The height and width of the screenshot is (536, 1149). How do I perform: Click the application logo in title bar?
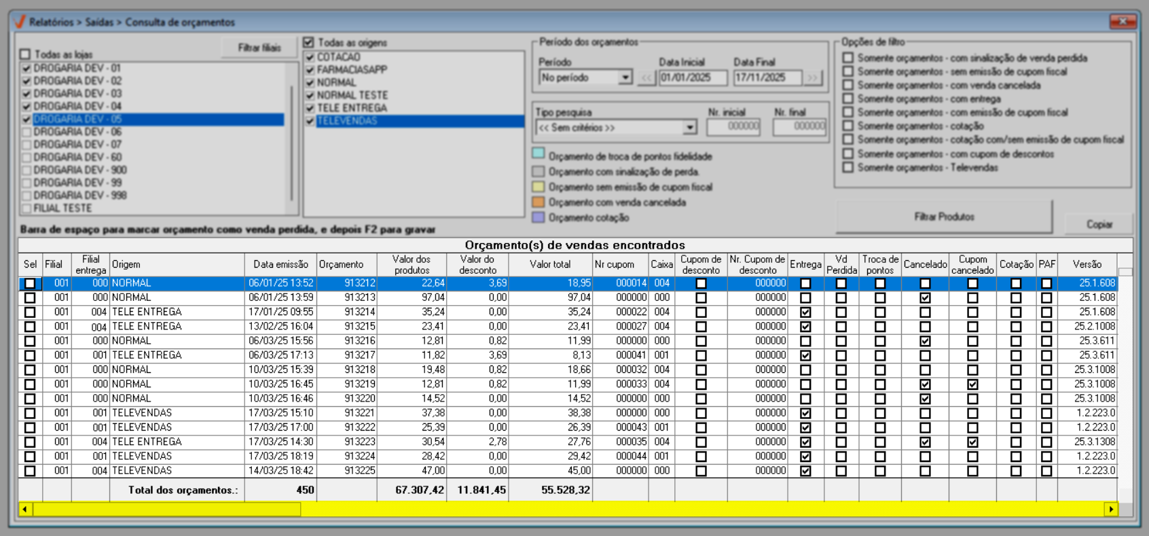[20, 22]
